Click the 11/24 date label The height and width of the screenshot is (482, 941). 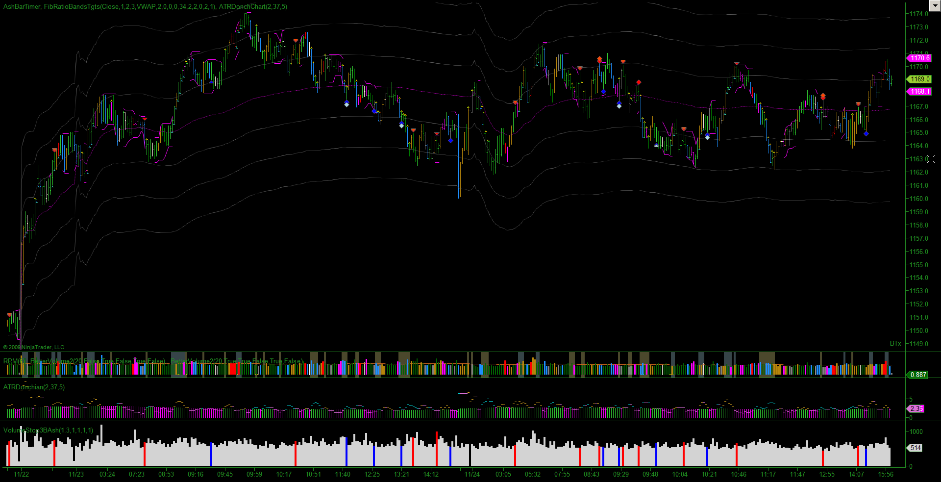[x=472, y=474]
